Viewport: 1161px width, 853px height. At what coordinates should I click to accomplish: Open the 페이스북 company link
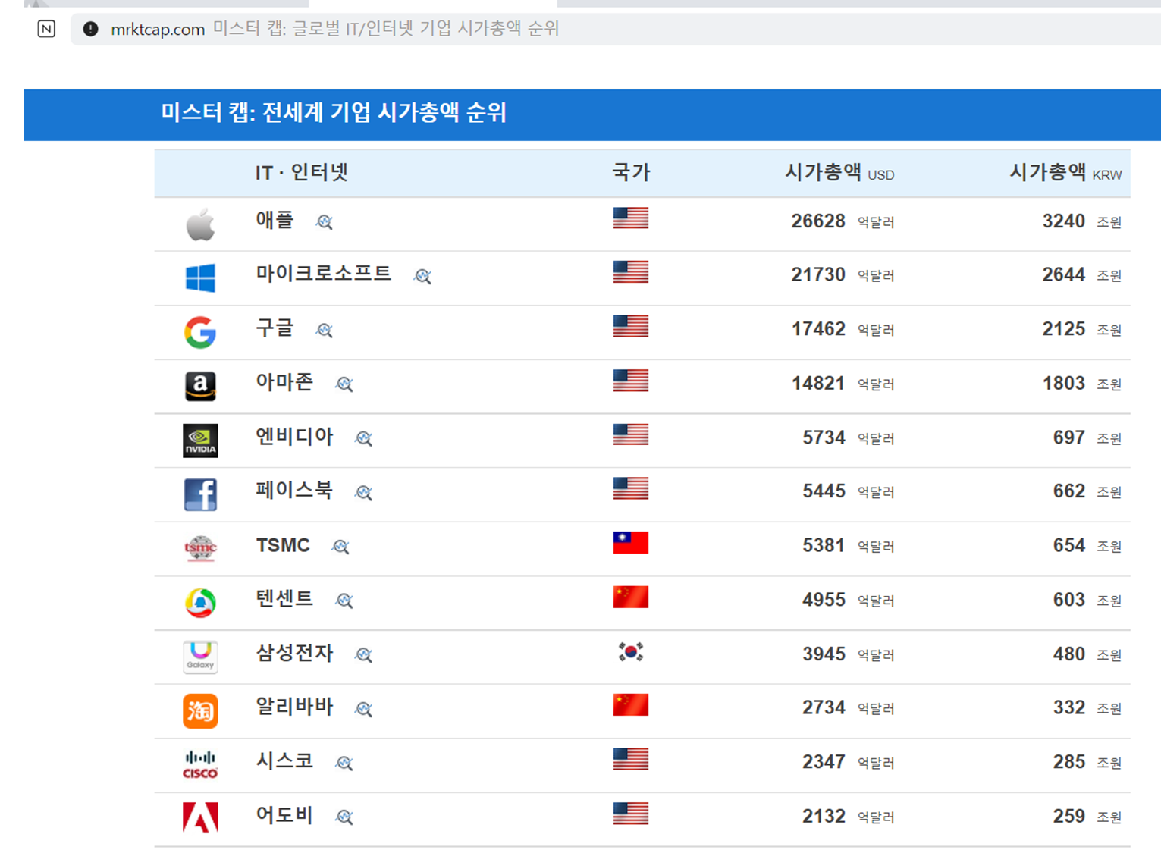pyautogui.click(x=294, y=491)
